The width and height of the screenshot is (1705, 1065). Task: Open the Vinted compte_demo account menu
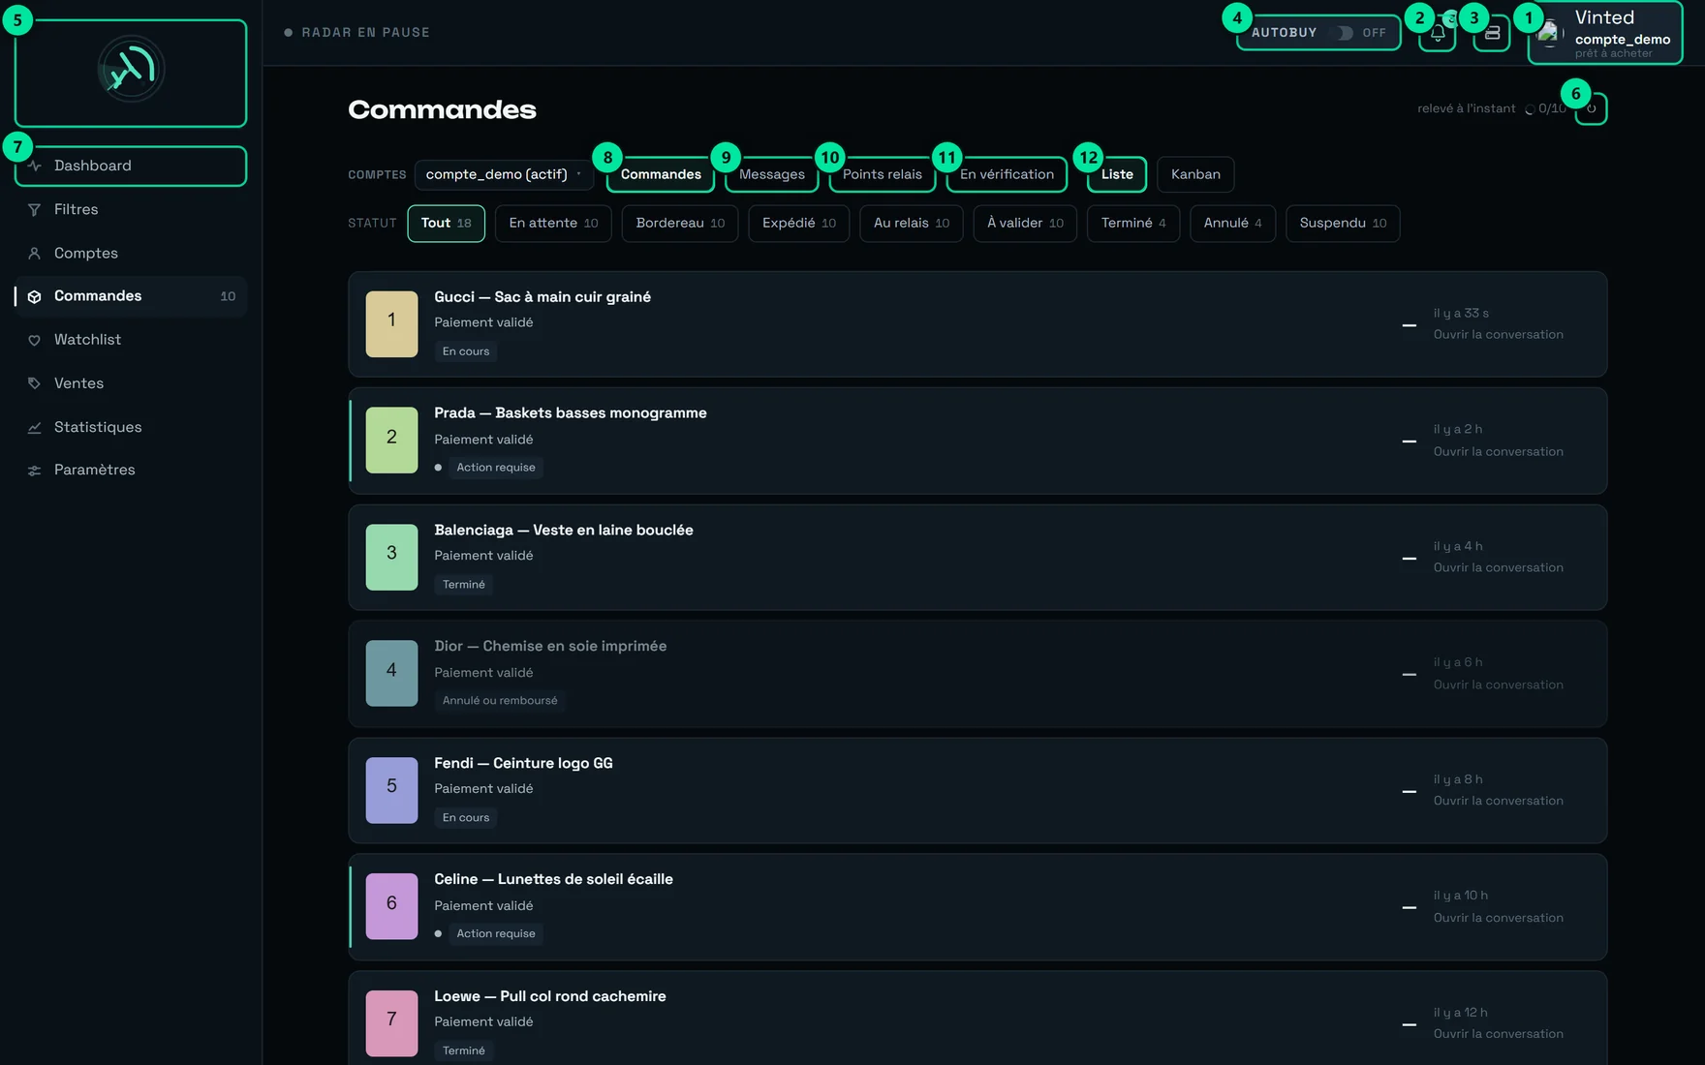click(x=1605, y=34)
